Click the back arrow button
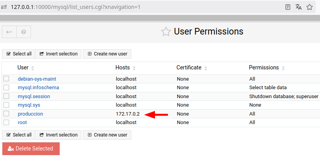The width and height of the screenshot is (320, 159). coord(9,32)
